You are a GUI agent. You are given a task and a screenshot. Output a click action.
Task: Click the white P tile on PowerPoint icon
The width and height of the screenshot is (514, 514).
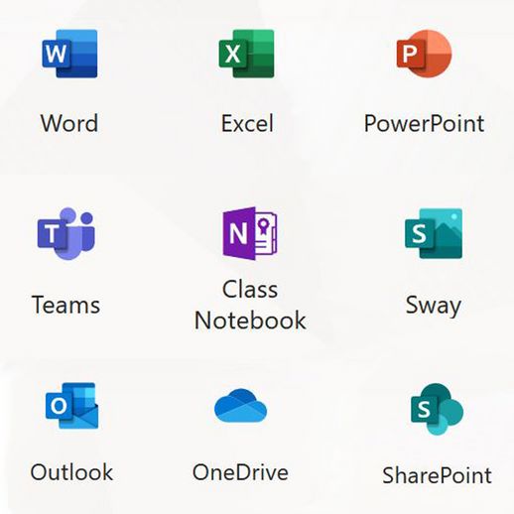411,54
